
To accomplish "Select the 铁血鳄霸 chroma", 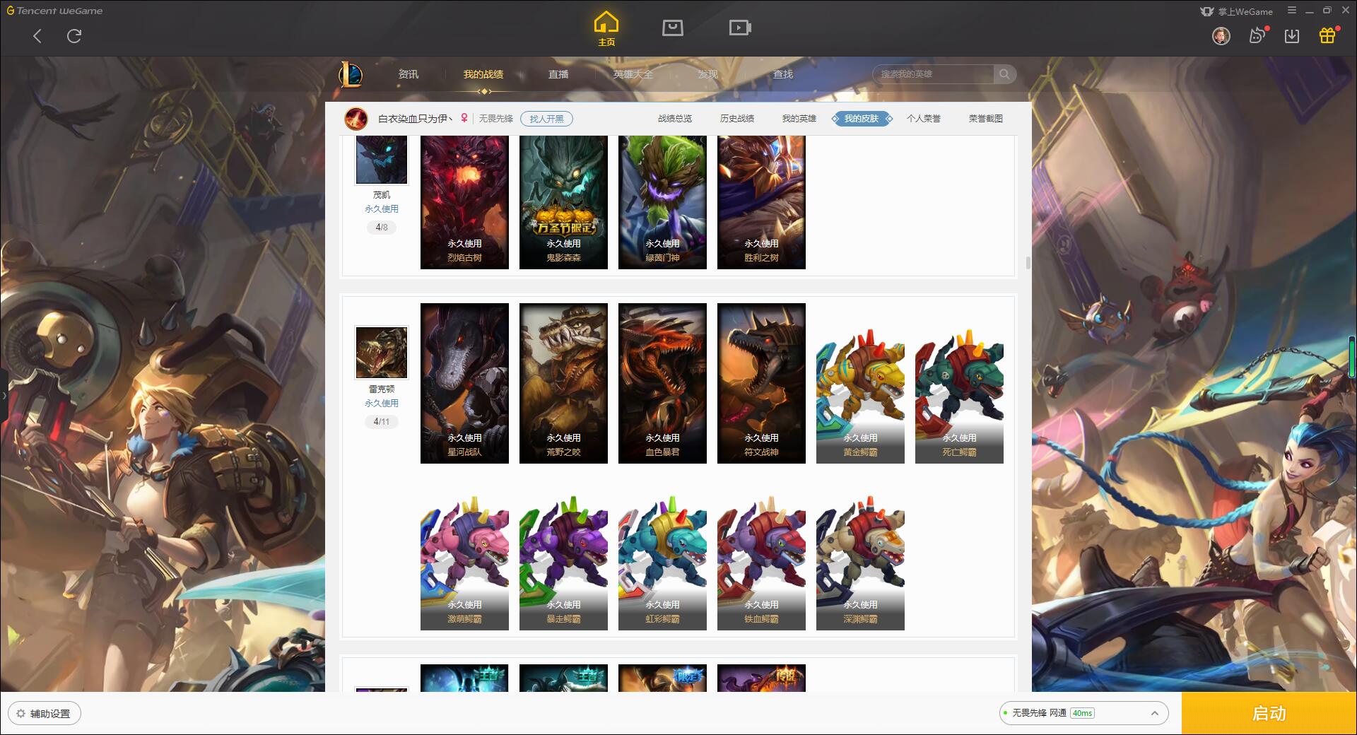I will (x=761, y=561).
